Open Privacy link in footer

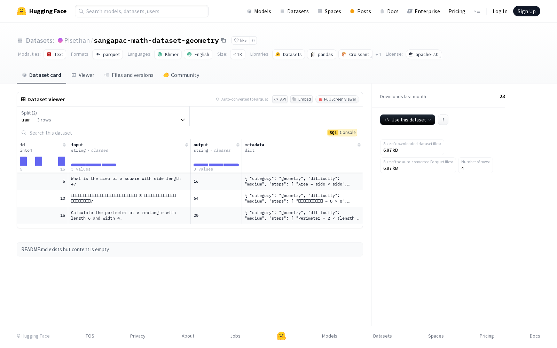click(138, 336)
